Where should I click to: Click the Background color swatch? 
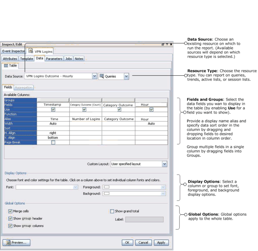pos(107,193)
